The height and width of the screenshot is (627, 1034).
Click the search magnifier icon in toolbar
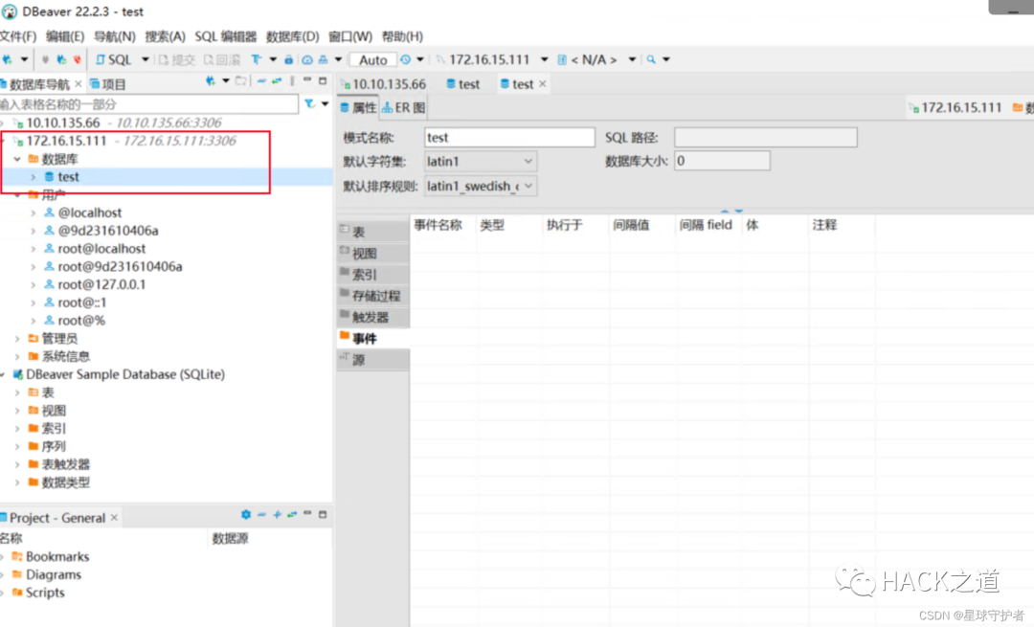651,60
